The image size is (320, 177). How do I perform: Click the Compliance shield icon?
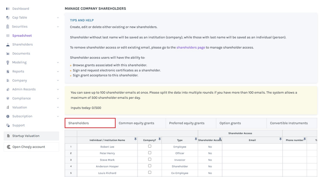coord(8,98)
